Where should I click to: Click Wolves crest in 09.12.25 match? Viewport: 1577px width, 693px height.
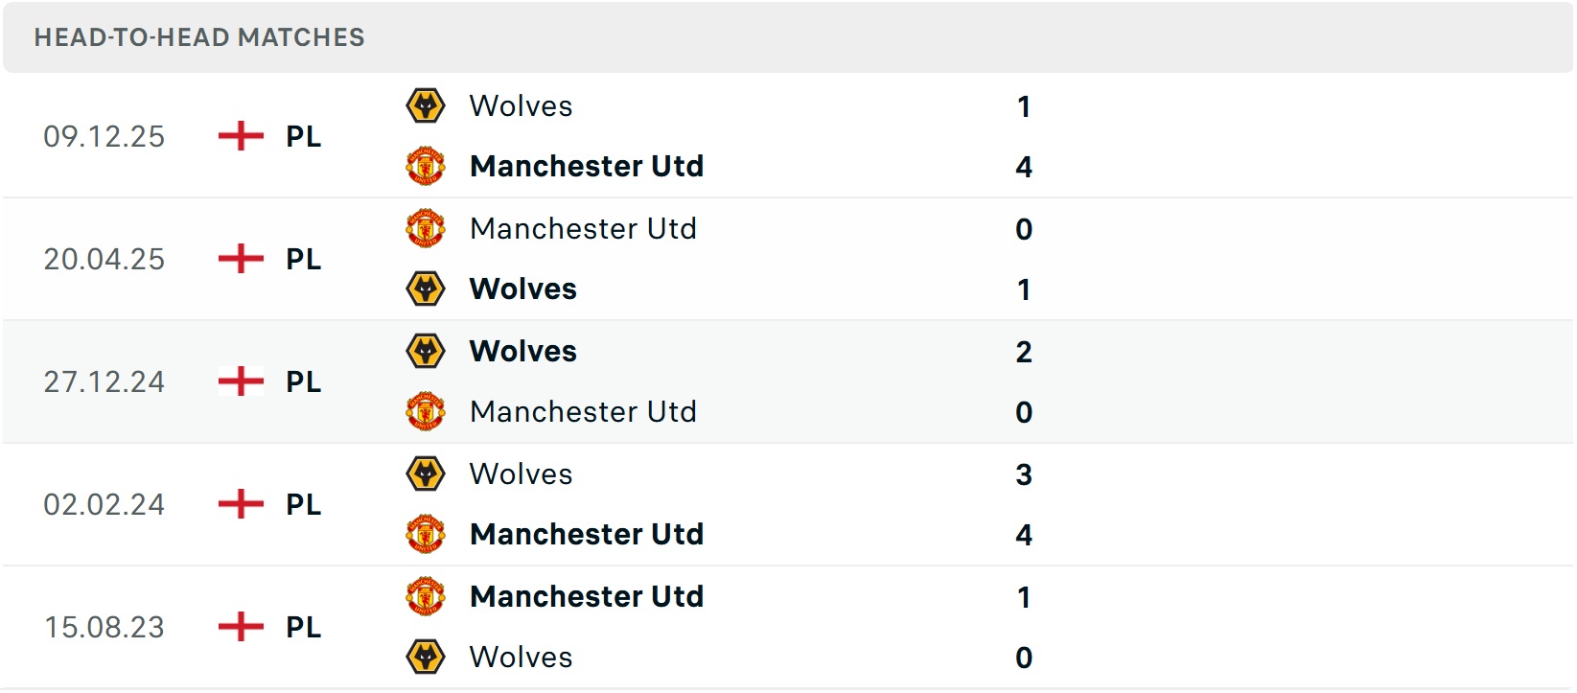click(x=426, y=105)
